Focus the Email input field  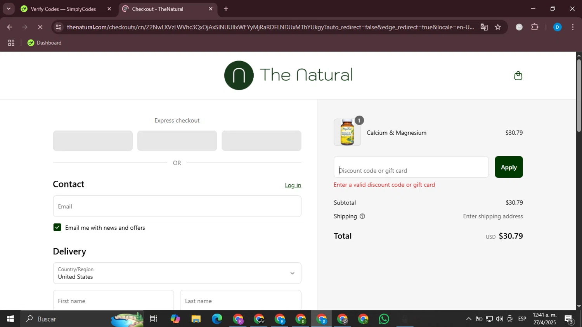pos(177,206)
